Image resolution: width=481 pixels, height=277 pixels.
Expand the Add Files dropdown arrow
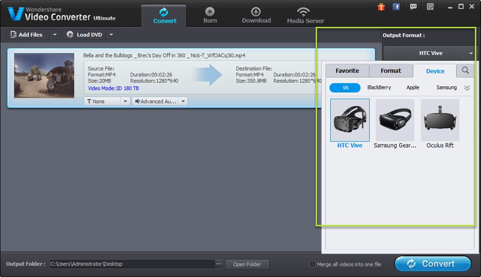pyautogui.click(x=54, y=35)
